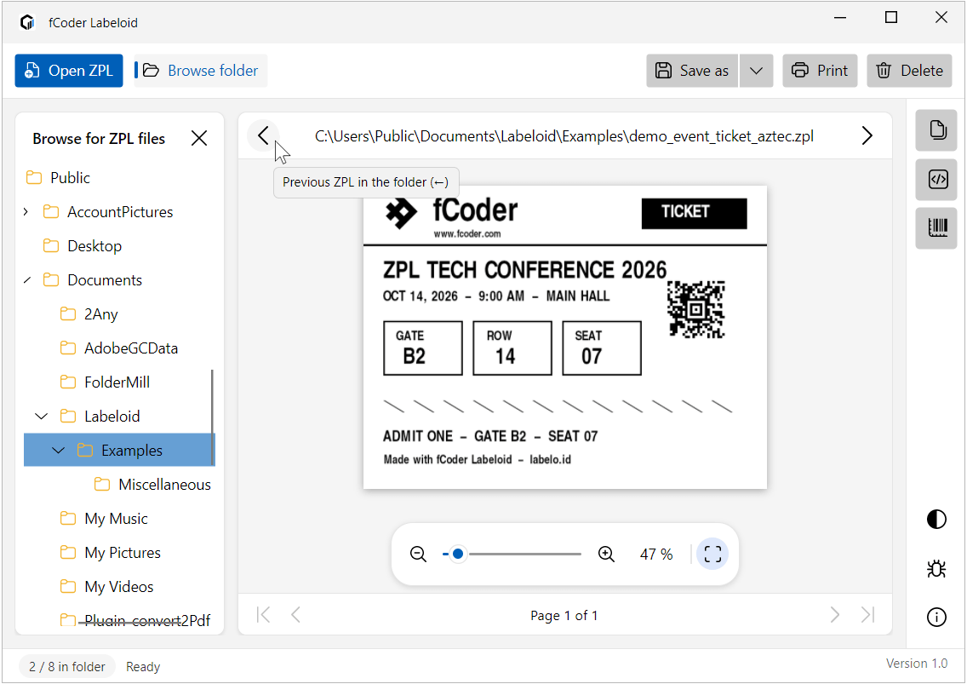Click the Save as button

(x=692, y=71)
